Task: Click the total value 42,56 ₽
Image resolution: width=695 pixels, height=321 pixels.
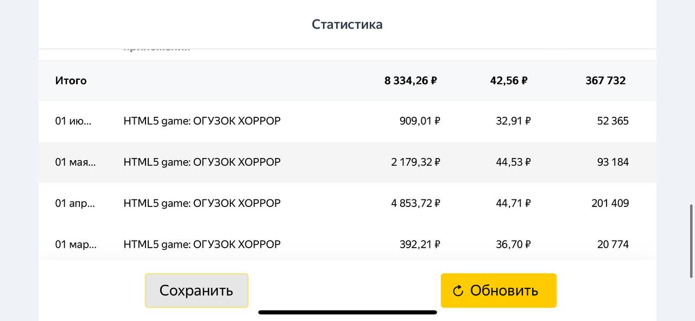Action: tap(509, 80)
